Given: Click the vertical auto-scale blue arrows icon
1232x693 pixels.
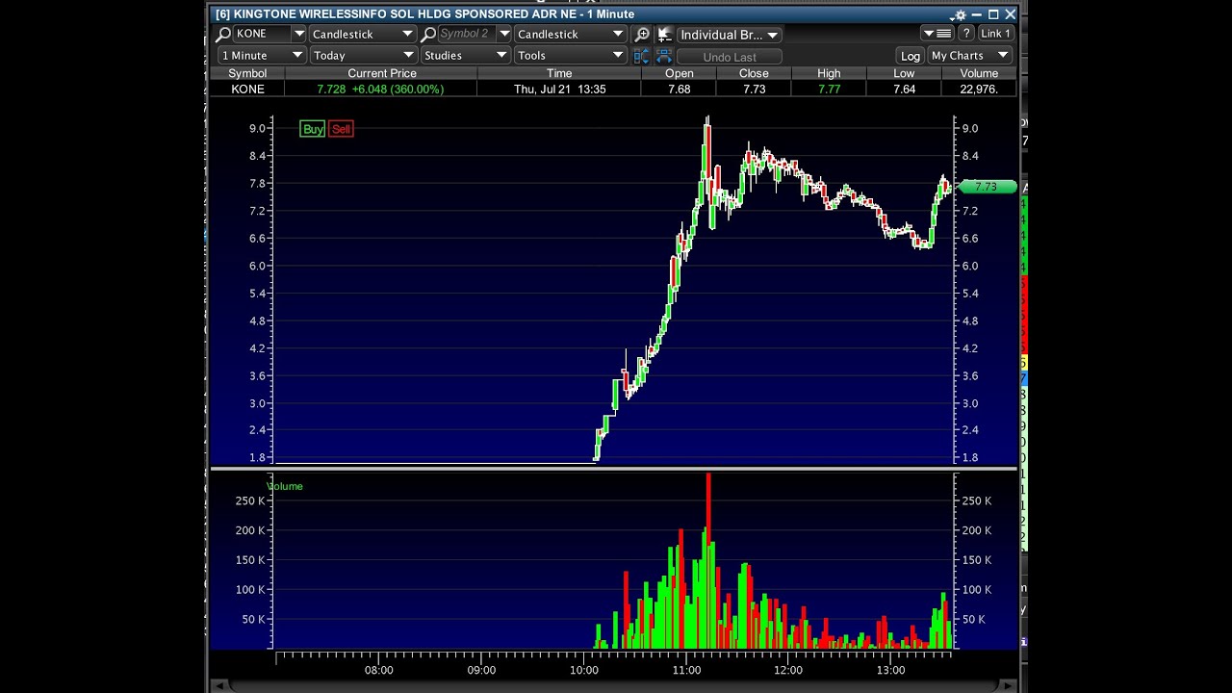Looking at the screenshot, I should [642, 56].
